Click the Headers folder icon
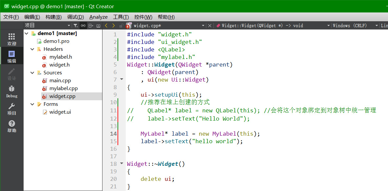This screenshot has width=388, height=191. [39, 49]
